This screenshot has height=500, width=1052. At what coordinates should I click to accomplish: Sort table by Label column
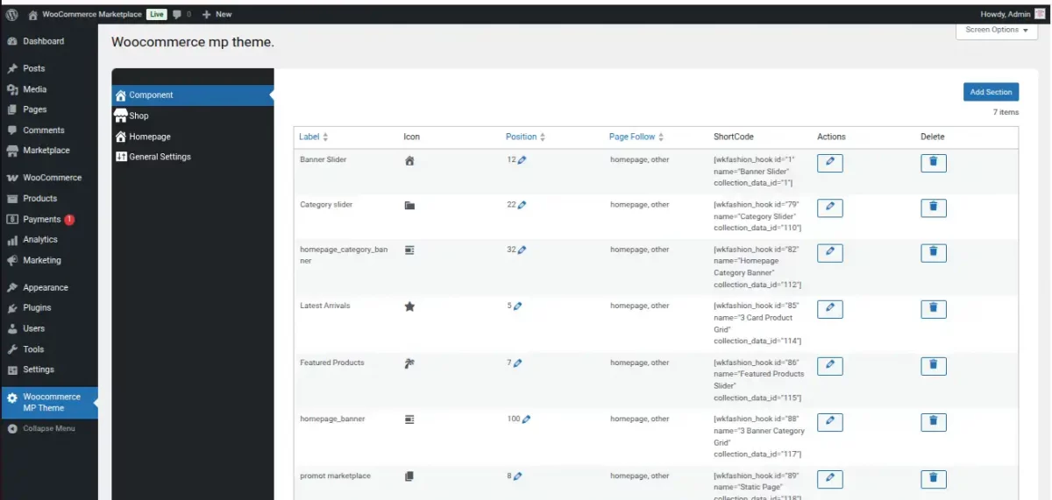(x=314, y=137)
